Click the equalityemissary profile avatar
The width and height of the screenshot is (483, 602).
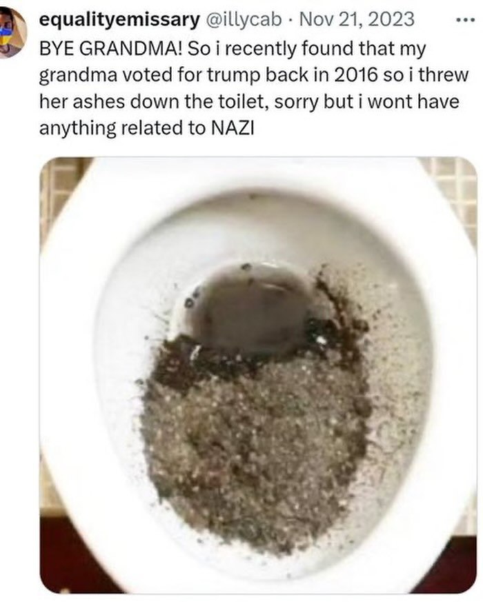pyautogui.click(x=12, y=32)
